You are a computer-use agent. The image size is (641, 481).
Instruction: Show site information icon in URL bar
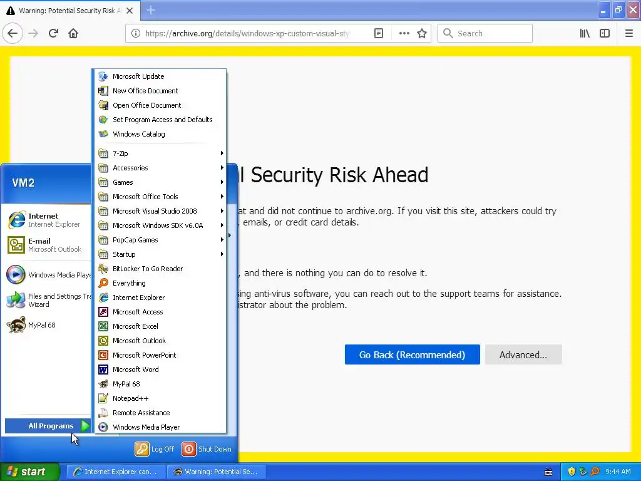coord(136,33)
